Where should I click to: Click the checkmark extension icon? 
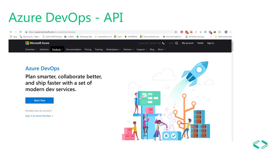tap(196, 32)
